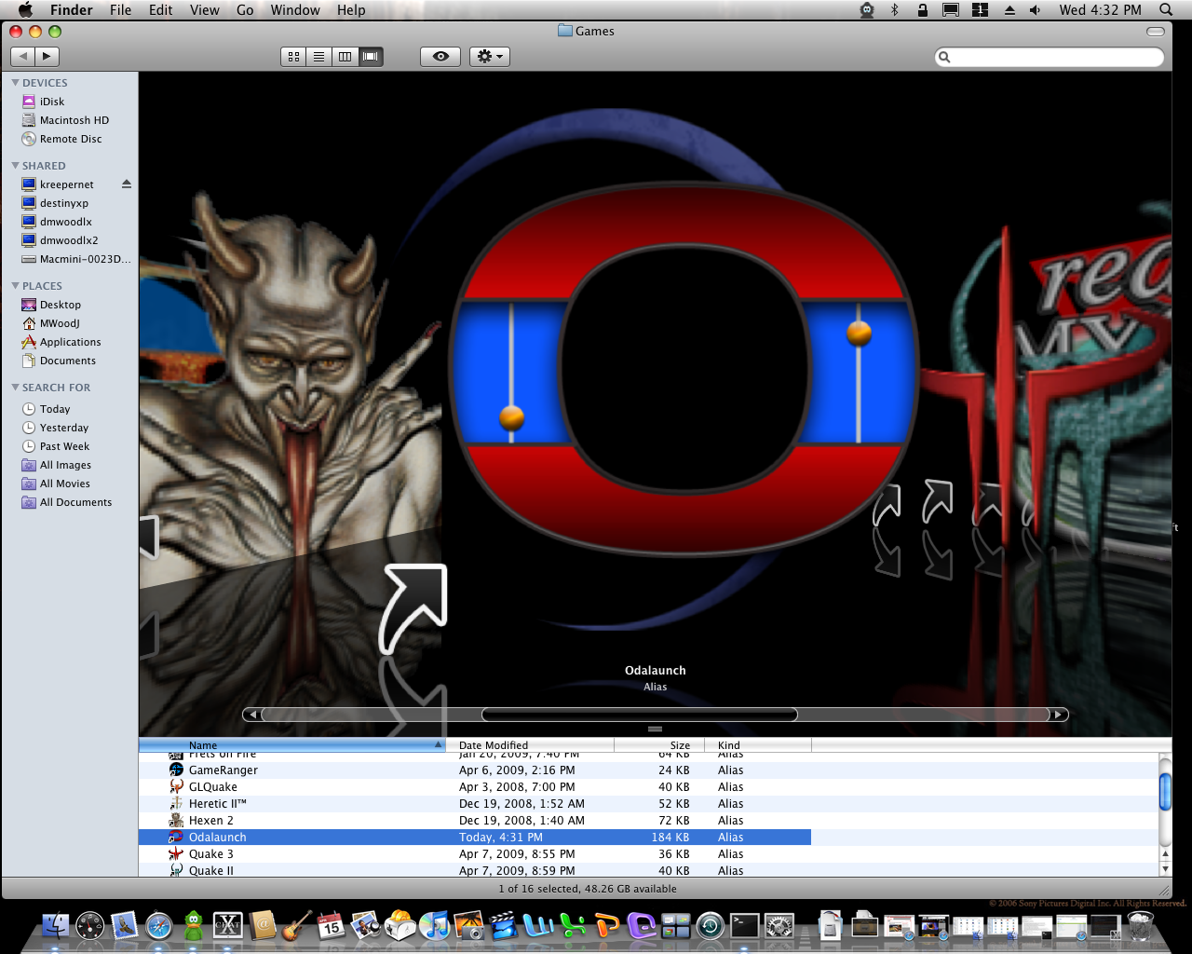The image size is (1192, 954).
Task: Open Time Machine from the Dock
Action: coord(710,925)
